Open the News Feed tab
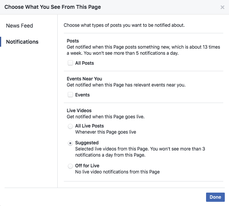The width and height of the screenshot is (229, 206). click(19, 26)
